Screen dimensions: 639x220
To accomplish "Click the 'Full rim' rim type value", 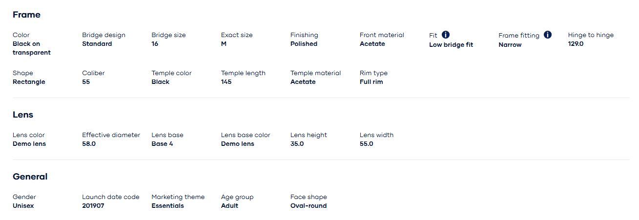I will (x=371, y=82).
